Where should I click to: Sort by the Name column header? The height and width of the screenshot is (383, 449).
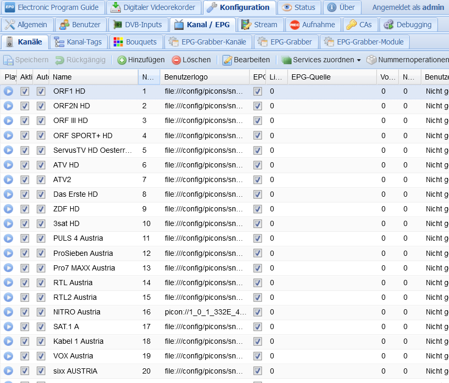click(x=93, y=77)
